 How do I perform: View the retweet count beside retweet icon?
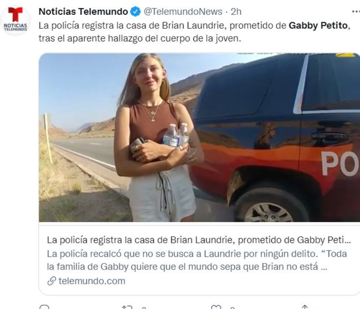[x=144, y=308]
